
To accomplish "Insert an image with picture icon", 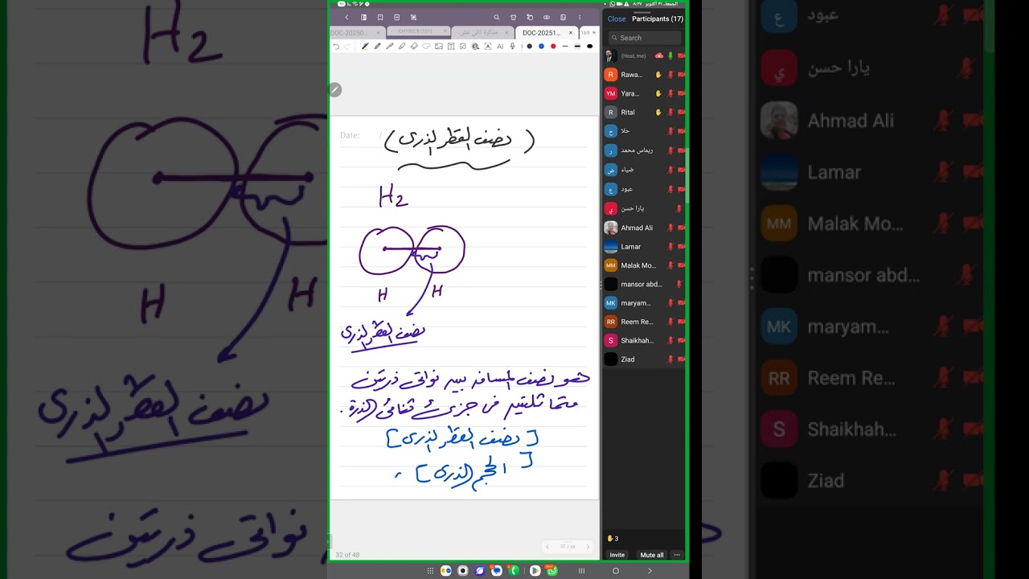I will point(439,47).
